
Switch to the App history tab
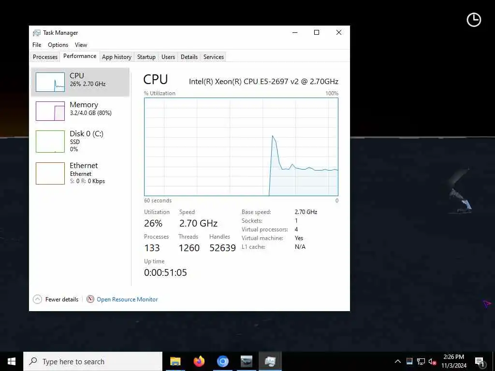116,57
